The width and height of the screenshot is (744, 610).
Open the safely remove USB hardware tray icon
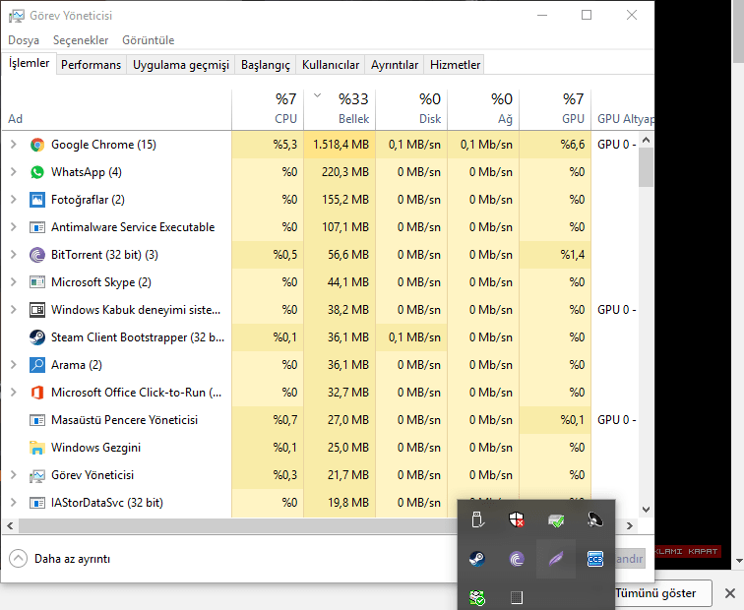pyautogui.click(x=477, y=519)
